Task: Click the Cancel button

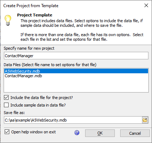Action: [135, 133]
